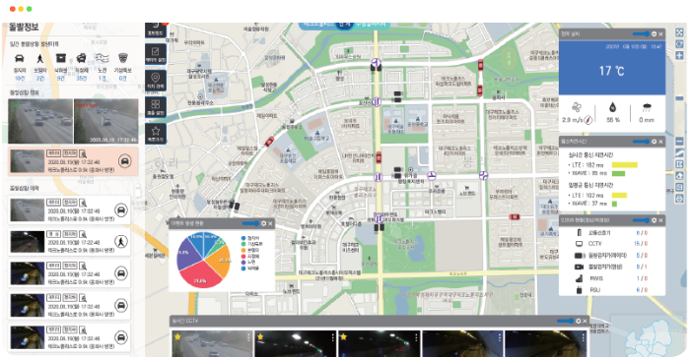690x357 pixels.
Task: Open three-dot menu on second CCTV feed
Action: click(x=332, y=337)
